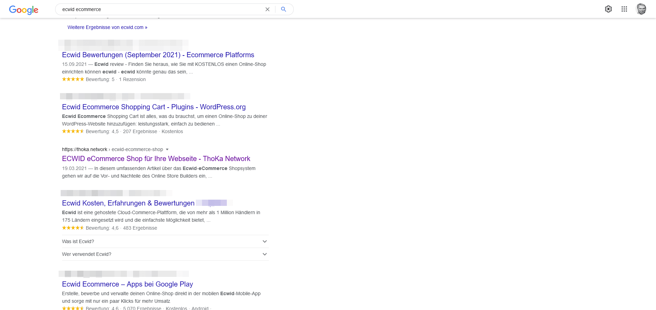Screen dimensions: 656x310
Task: Open Ecwid Ecommerce Shopping Cart WordPress.org result
Action: [x=154, y=107]
